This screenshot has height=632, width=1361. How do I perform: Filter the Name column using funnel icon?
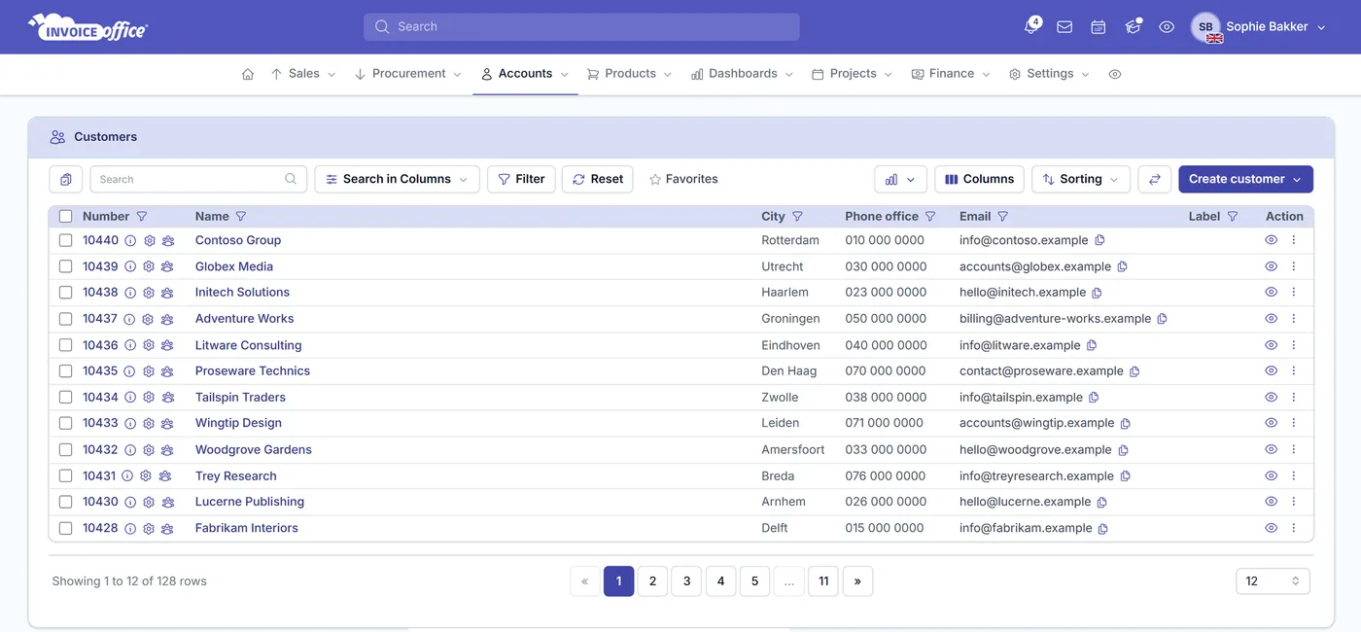[241, 217]
